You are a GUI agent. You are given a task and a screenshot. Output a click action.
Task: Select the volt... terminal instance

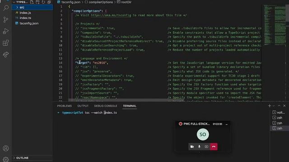click(279, 112)
